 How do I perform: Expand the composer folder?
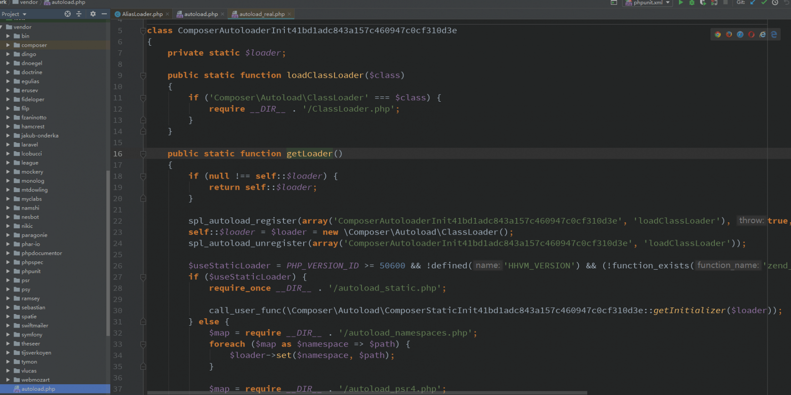pyautogui.click(x=8, y=45)
